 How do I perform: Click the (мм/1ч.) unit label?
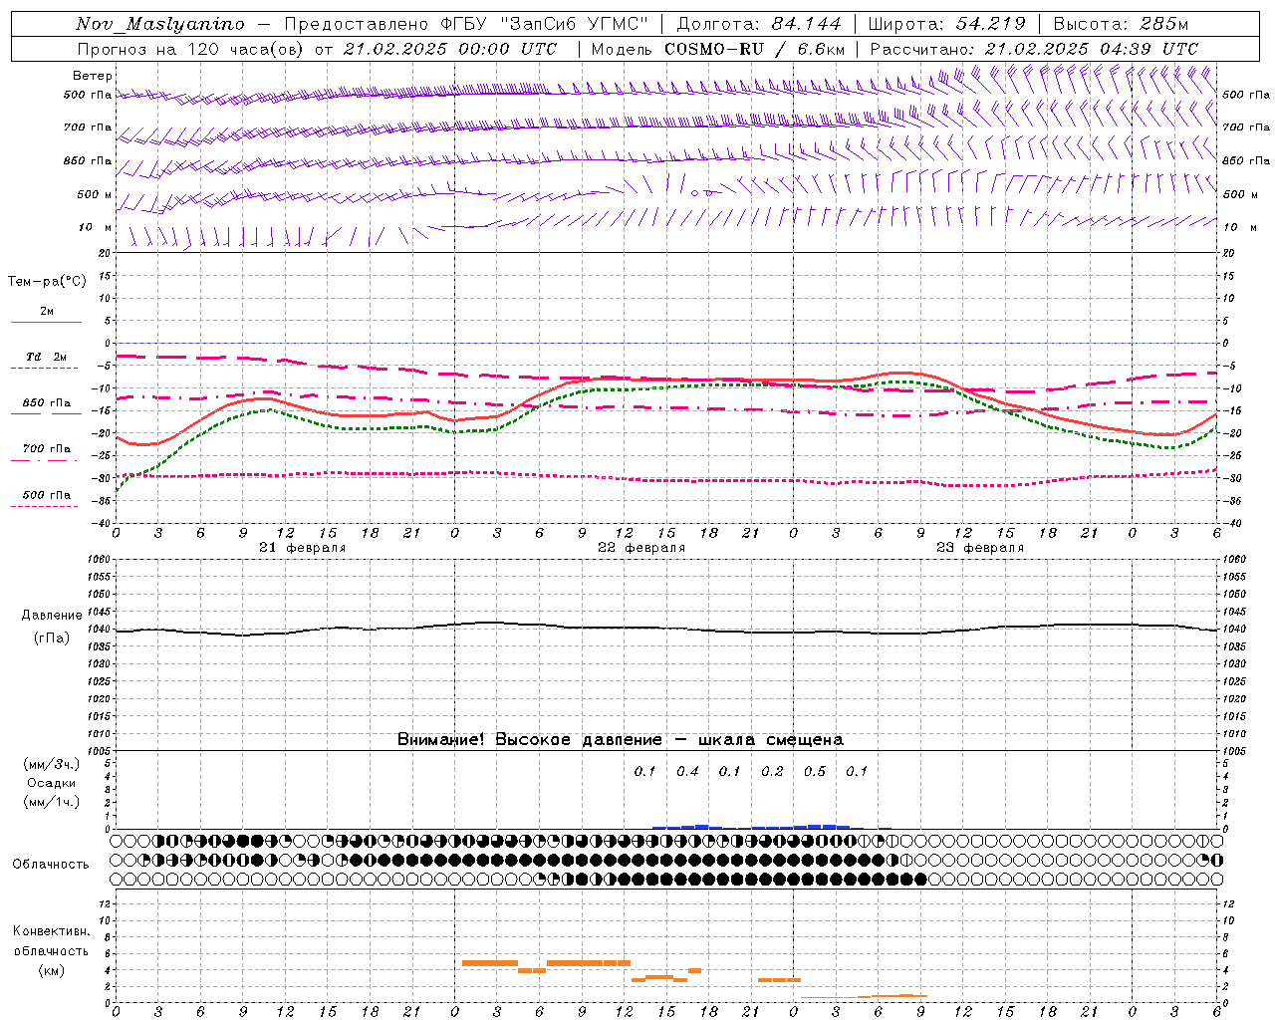[x=51, y=802]
